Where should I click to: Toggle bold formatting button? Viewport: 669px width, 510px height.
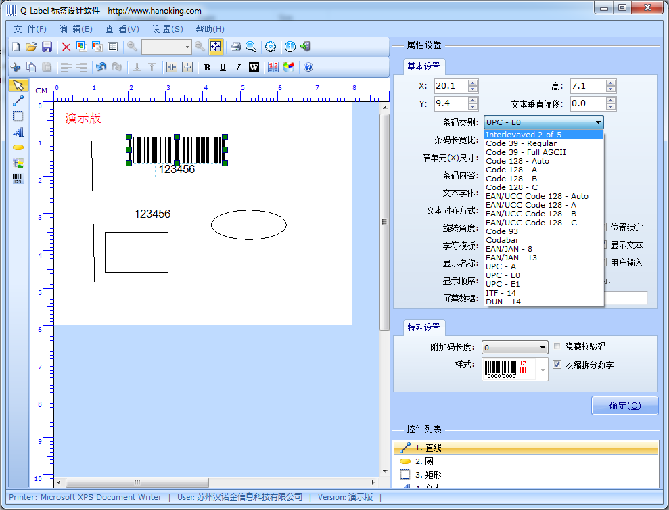tap(207, 67)
